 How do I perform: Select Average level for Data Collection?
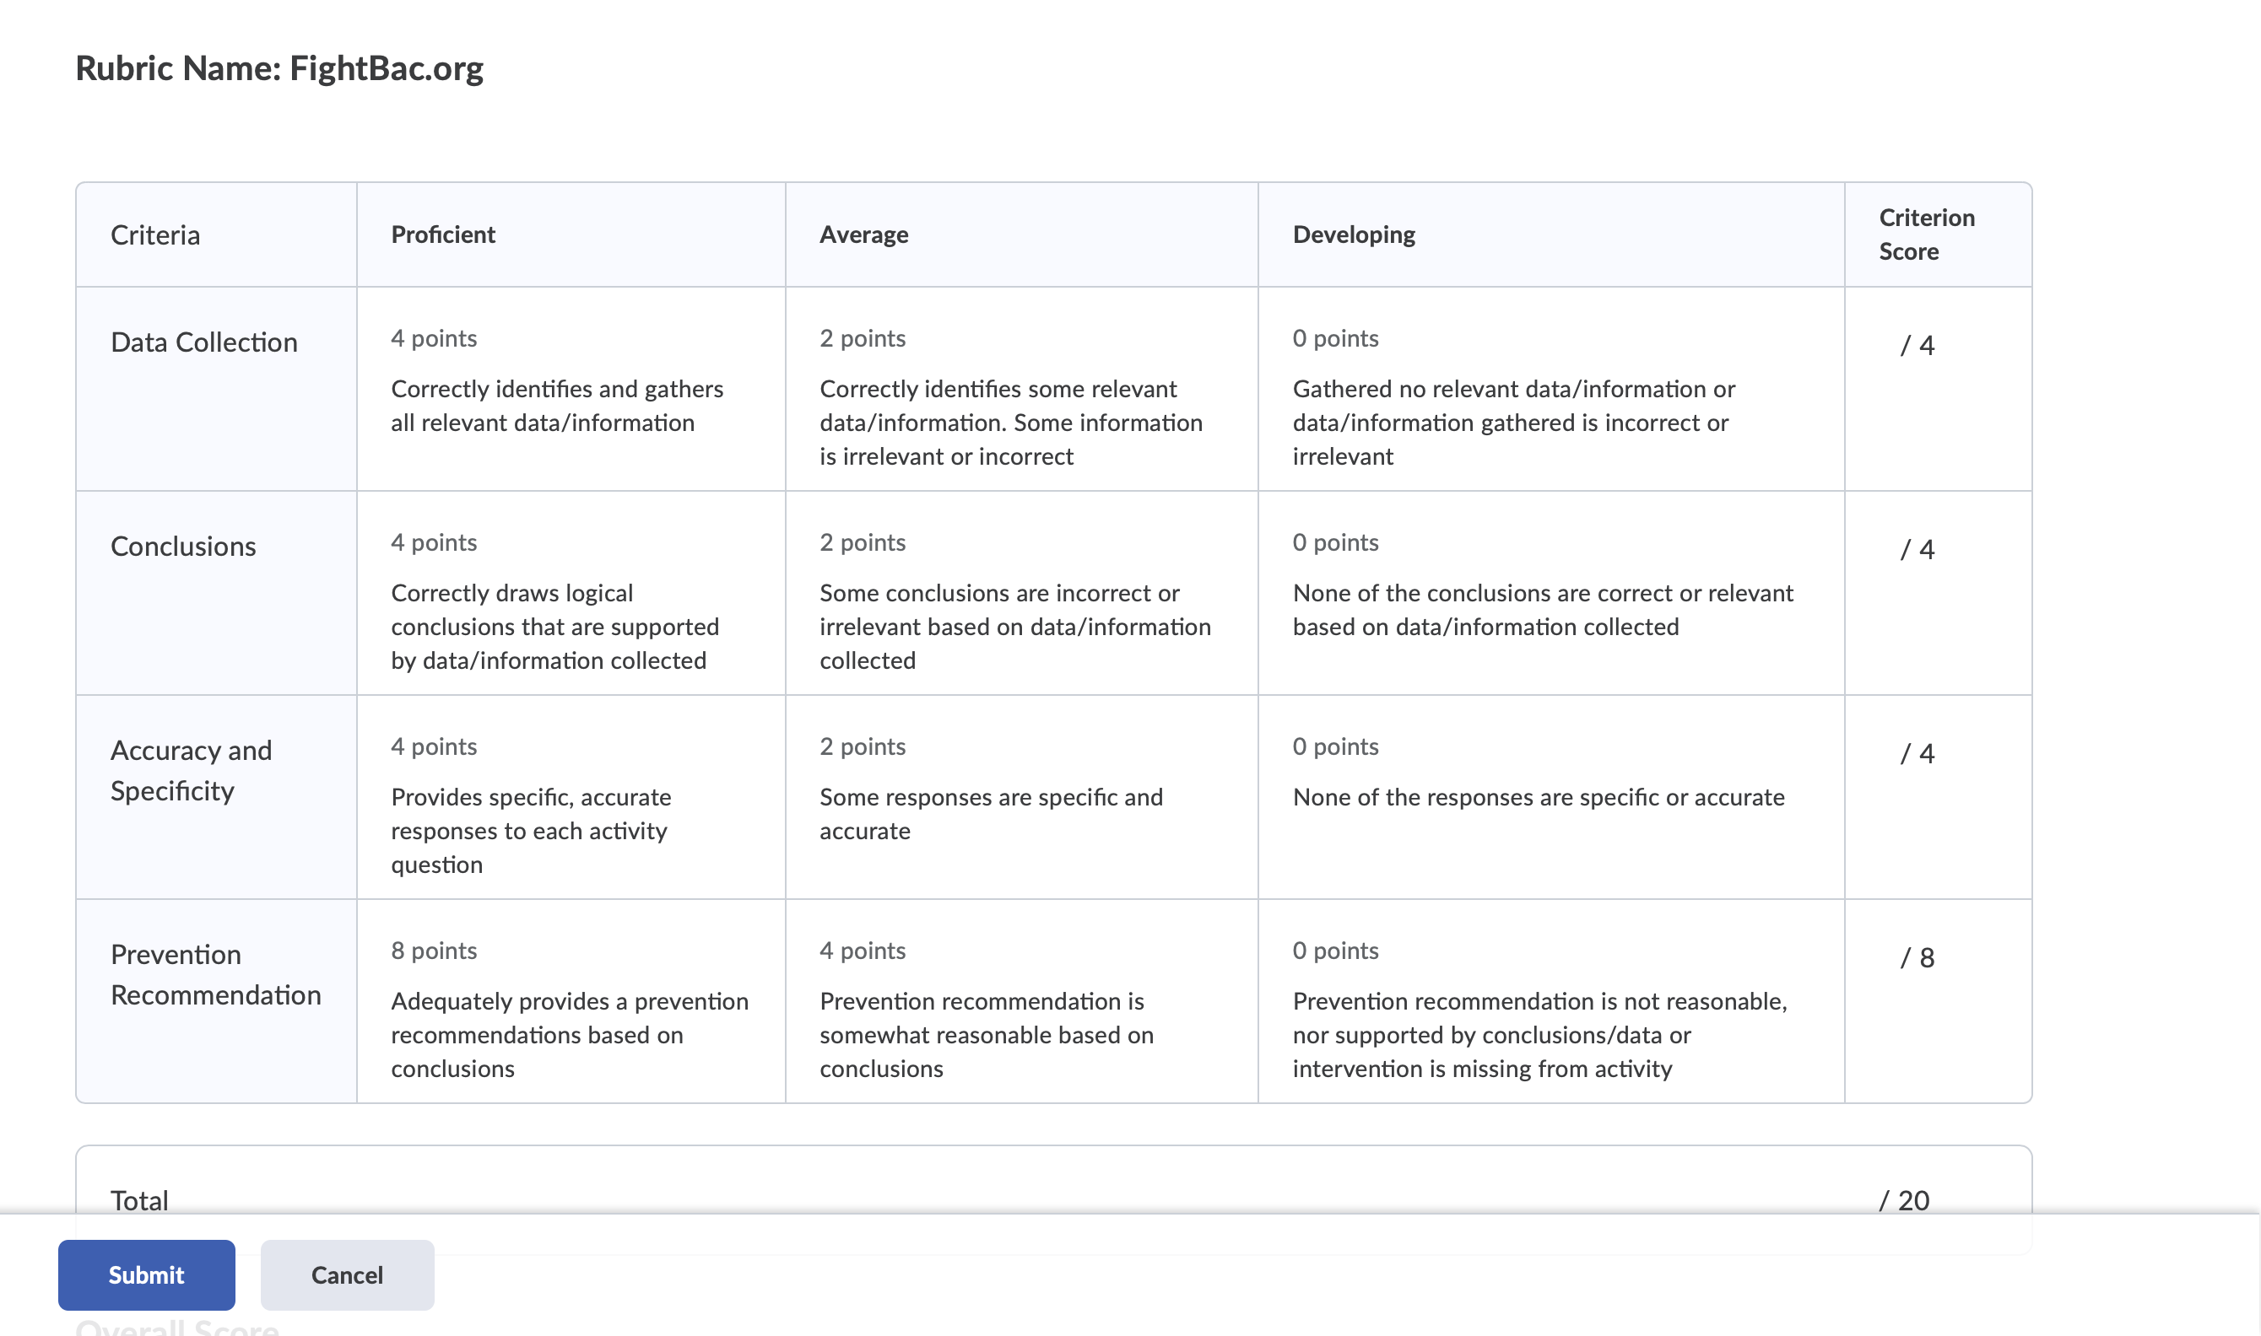[x=1021, y=389]
